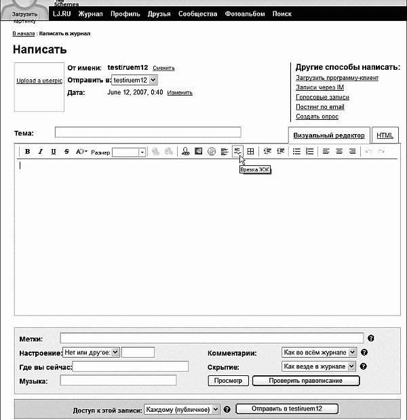Toggle bold formatting in editor toolbar
Image resolution: width=407 pixels, height=420 pixels.
click(27, 152)
